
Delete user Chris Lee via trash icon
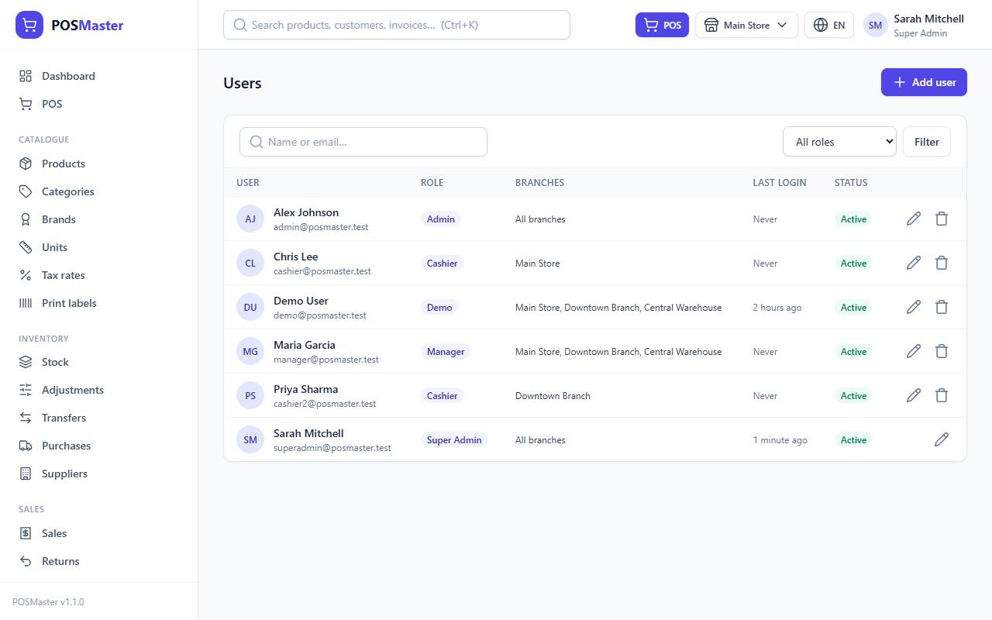[x=942, y=263]
